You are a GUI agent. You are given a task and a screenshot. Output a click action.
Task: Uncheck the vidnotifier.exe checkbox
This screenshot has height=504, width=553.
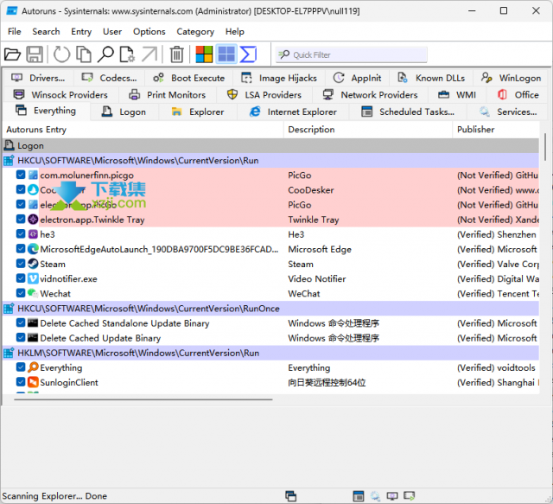coord(21,278)
